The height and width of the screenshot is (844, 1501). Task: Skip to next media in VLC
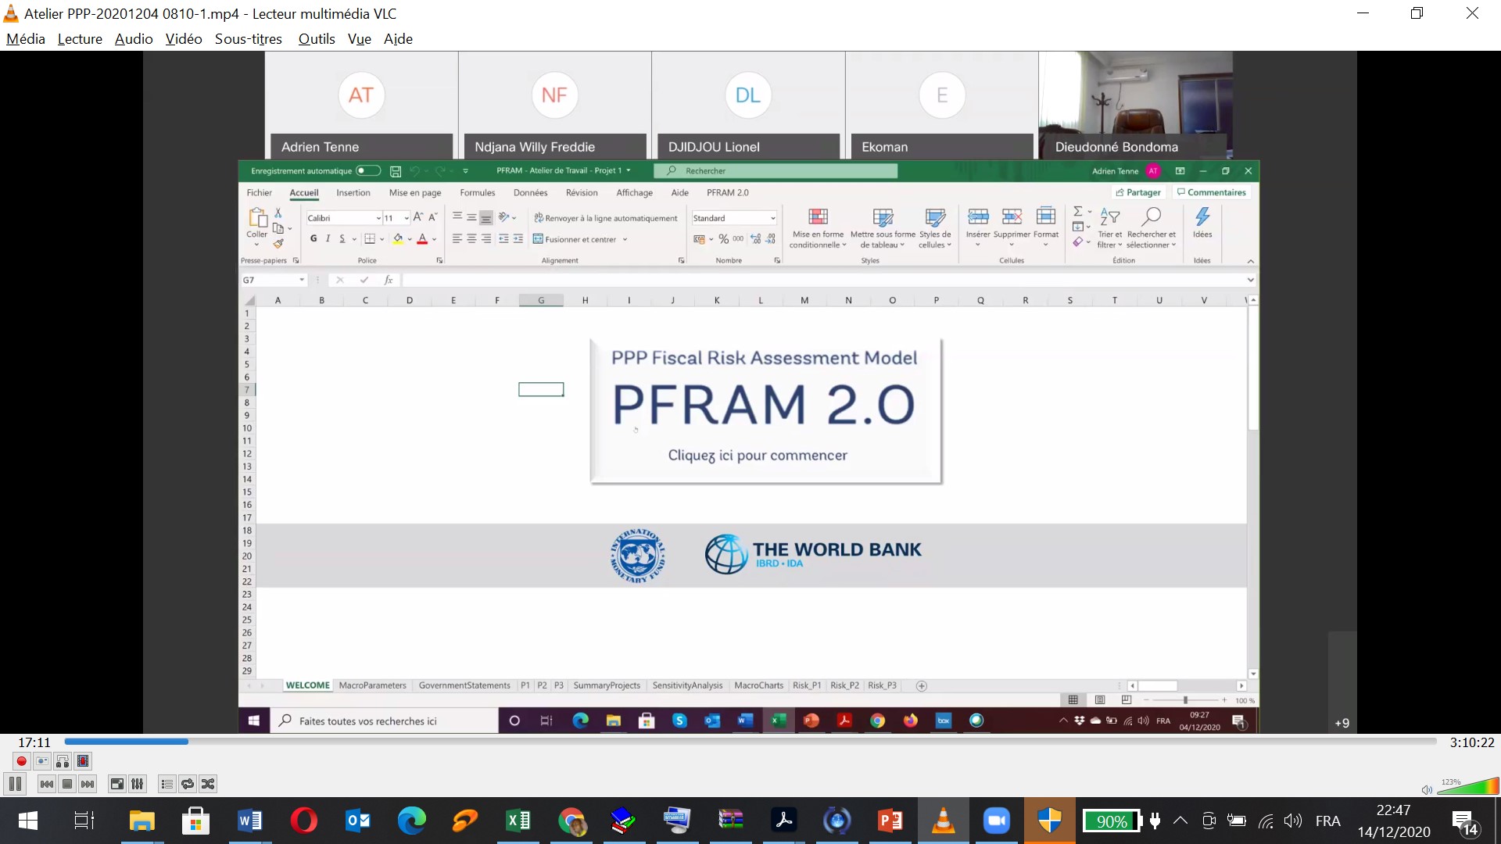88,784
